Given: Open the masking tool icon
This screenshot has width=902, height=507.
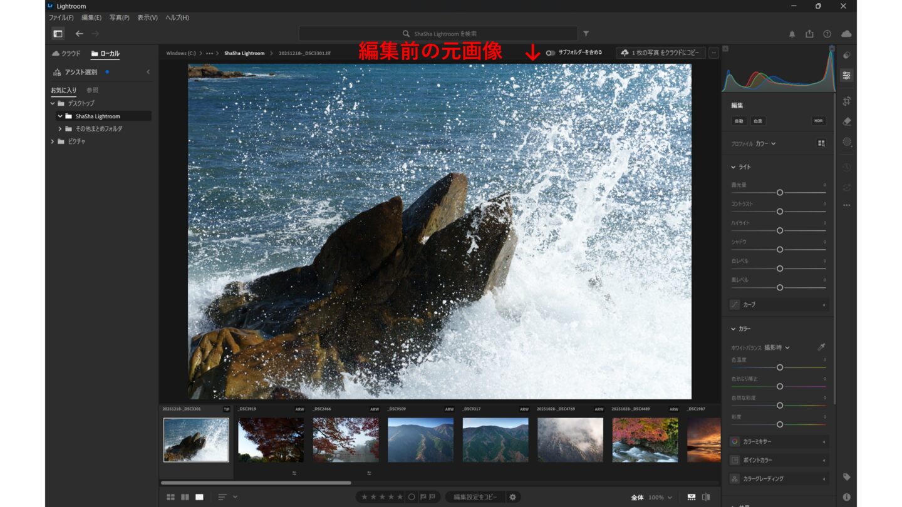Looking at the screenshot, I should pyautogui.click(x=847, y=142).
